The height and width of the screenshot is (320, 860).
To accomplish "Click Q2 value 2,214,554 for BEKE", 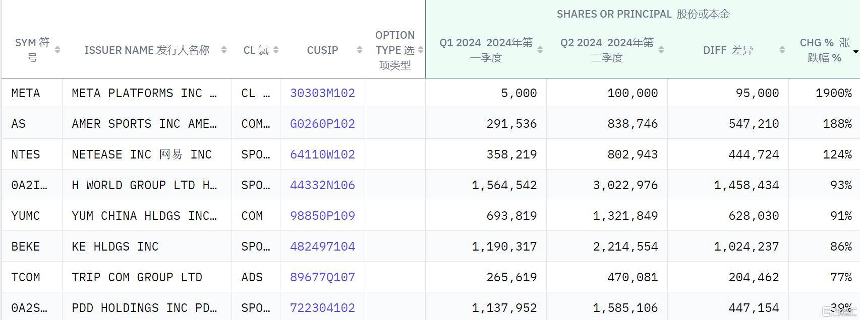I will (x=625, y=247).
